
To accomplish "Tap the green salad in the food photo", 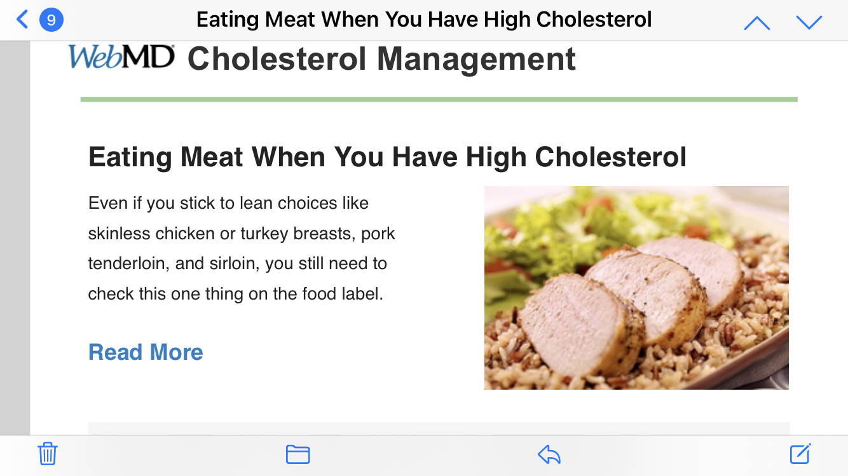I will (x=572, y=228).
